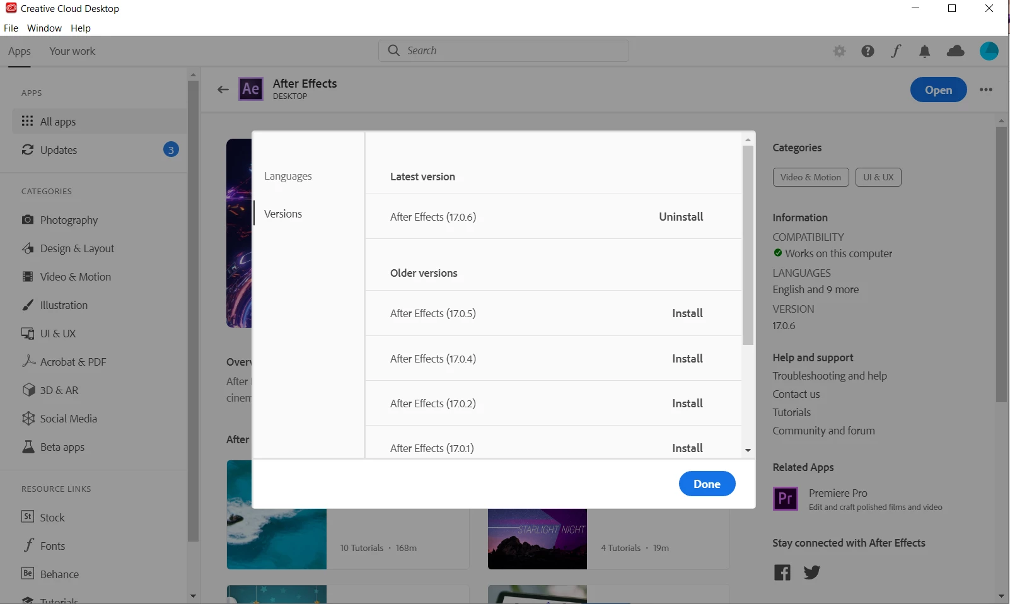The height and width of the screenshot is (604, 1010).
Task: Click the Fonts f icon in sidebar
Action: coord(28,545)
